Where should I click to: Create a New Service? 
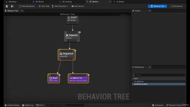[77, 6]
